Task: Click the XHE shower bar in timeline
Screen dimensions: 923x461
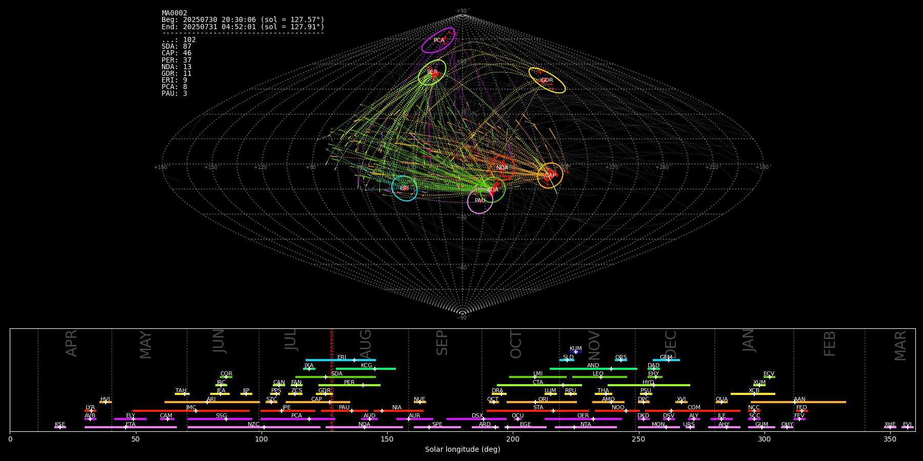Action: (890, 427)
